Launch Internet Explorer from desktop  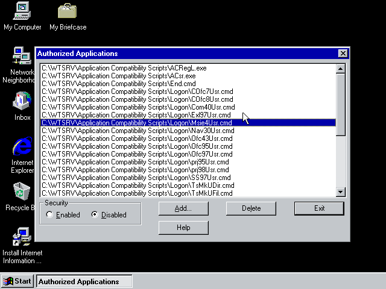(x=22, y=147)
